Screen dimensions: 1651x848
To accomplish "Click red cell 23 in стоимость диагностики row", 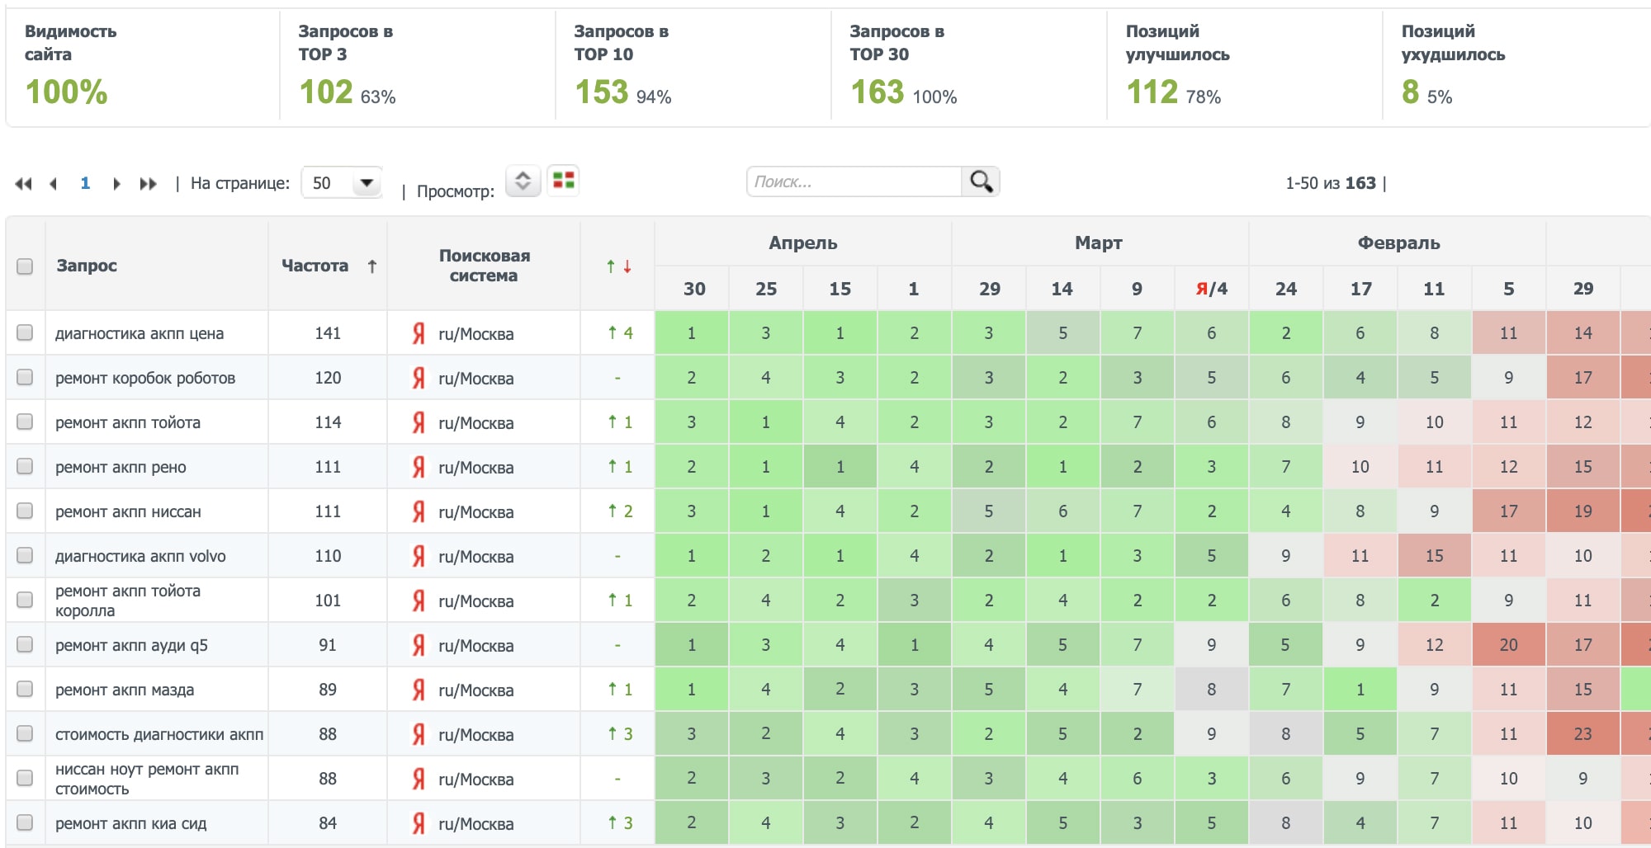I will point(1582,734).
